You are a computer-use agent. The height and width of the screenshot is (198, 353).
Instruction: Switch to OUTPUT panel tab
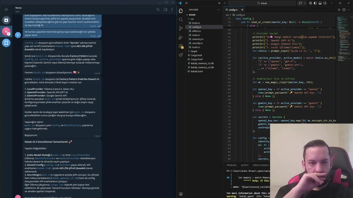tap(245, 165)
